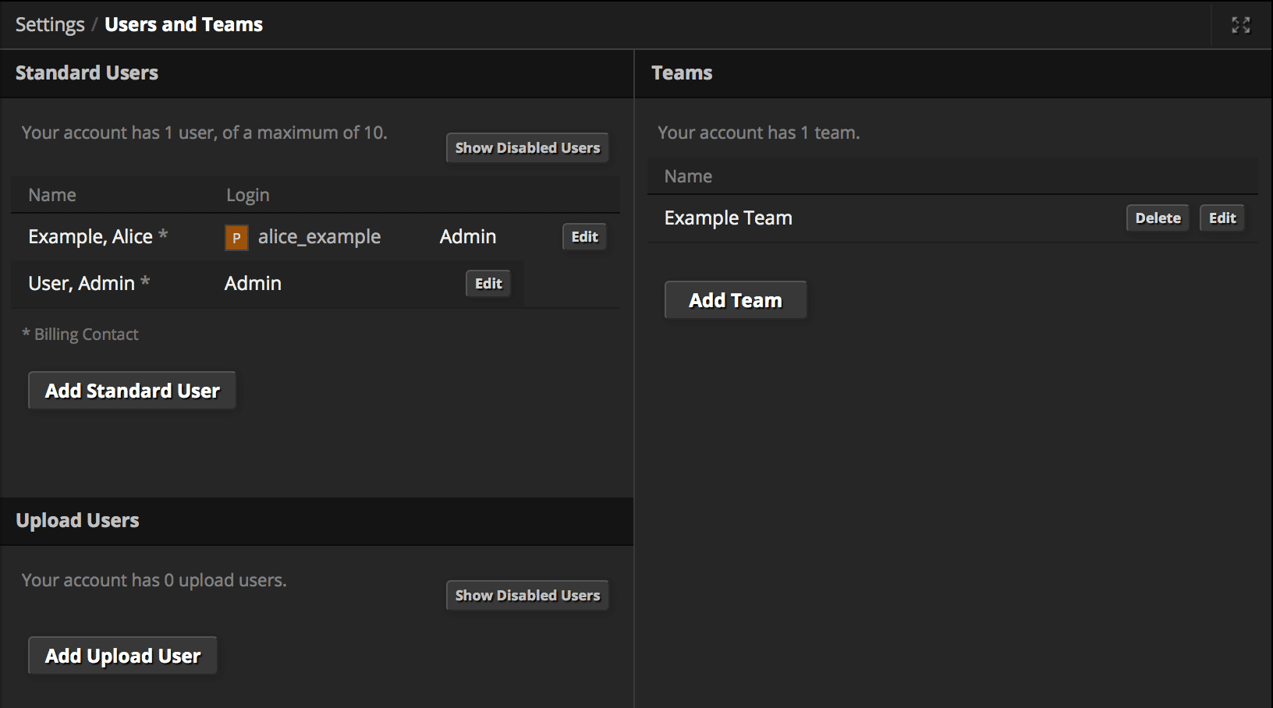The height and width of the screenshot is (708, 1273).
Task: Show disabled users in Standard Users section
Action: [527, 148]
